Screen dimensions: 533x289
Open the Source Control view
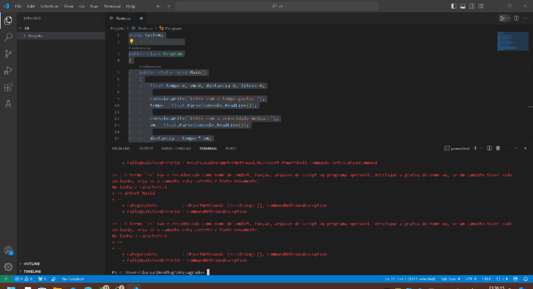pos(8,54)
